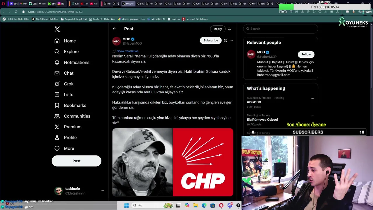
Task: Open Notifications in the sidebar
Action: [72, 62]
